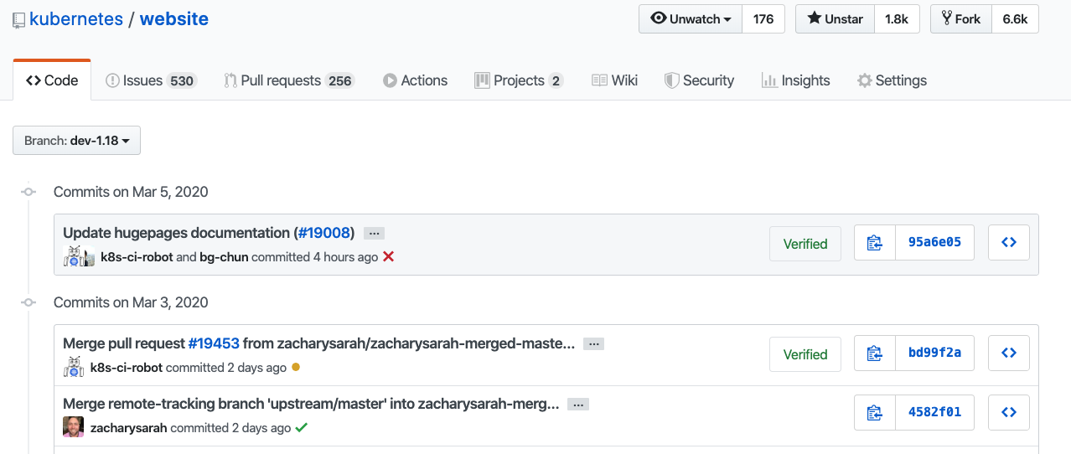The image size is (1071, 454).
Task: Open commit hash 95a6e05
Action: (934, 243)
